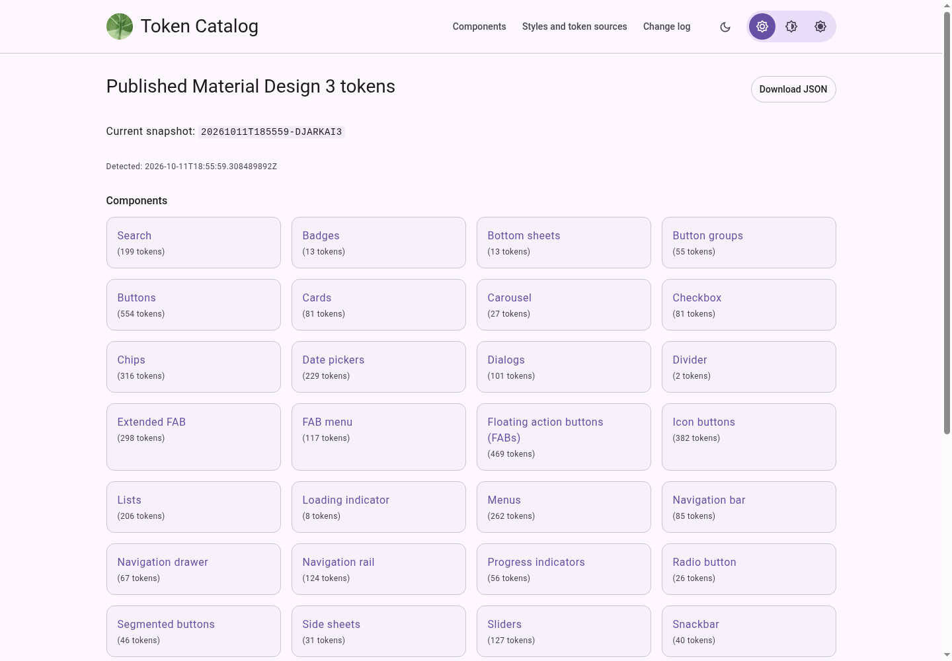This screenshot has height=661, width=952.
Task: Open the Cards component card
Action: [x=379, y=305]
